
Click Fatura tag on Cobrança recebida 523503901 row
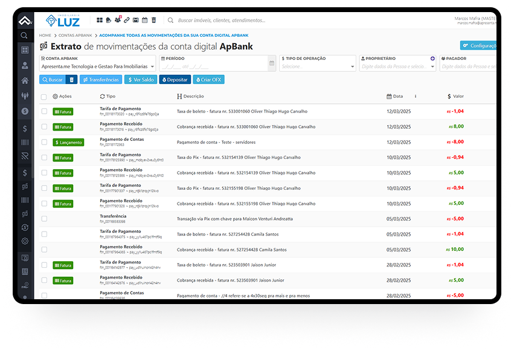[x=63, y=281]
